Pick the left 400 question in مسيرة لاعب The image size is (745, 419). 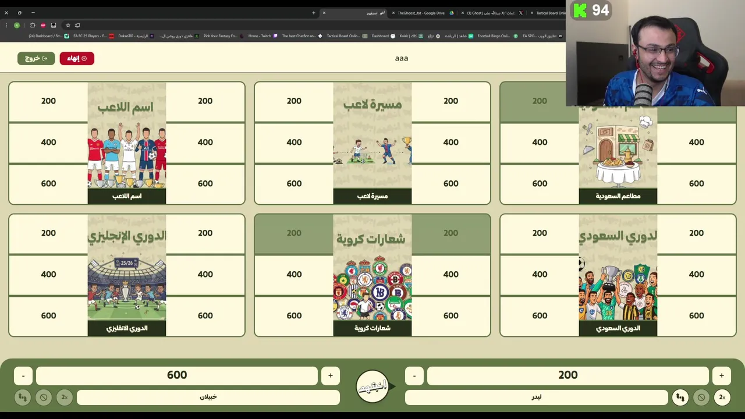294,143
